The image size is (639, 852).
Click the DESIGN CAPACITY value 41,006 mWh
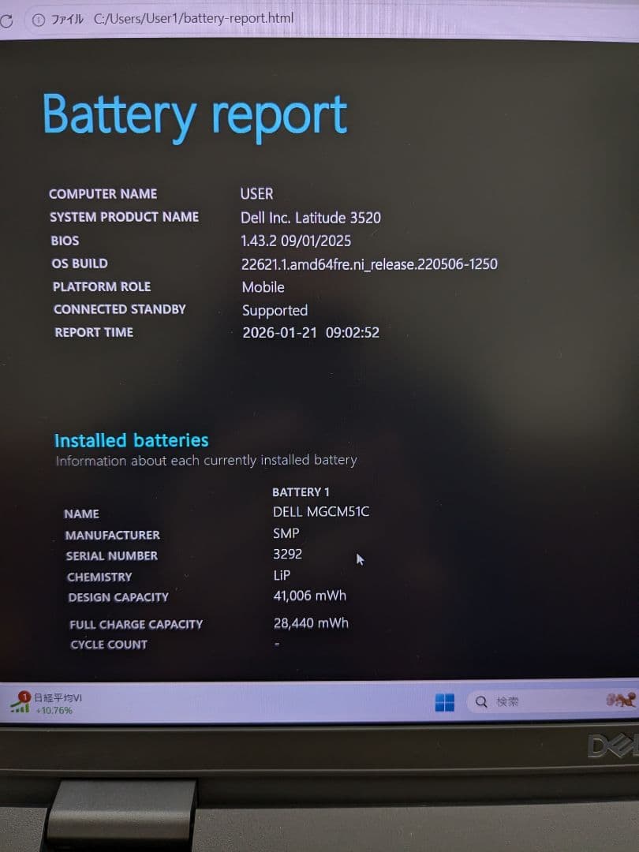coord(308,596)
